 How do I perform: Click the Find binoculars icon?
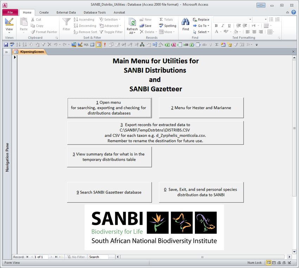click(185, 22)
